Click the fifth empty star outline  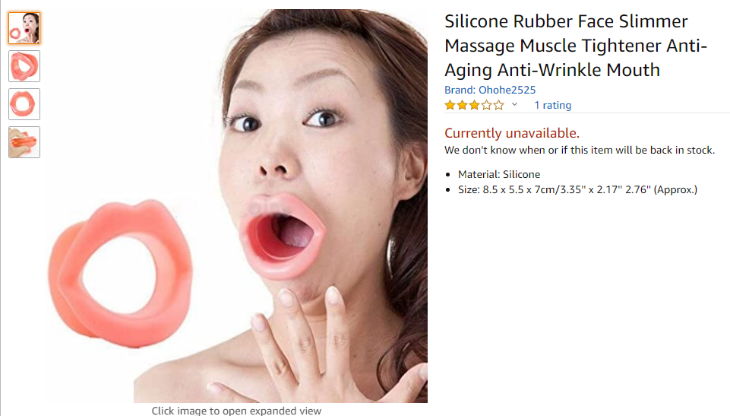click(498, 105)
